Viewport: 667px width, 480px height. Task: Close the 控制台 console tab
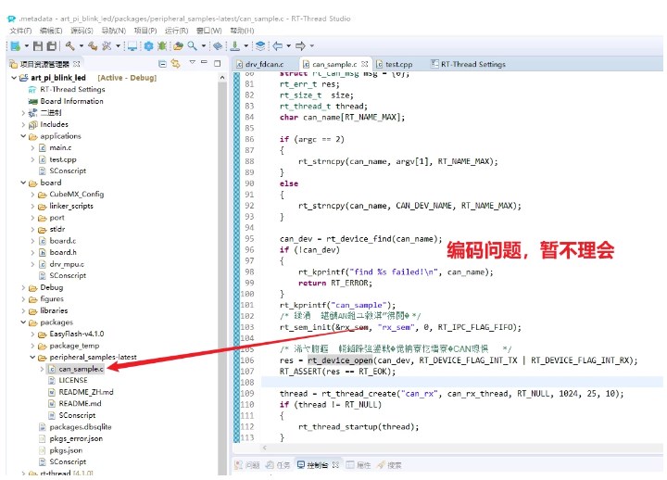(335, 464)
